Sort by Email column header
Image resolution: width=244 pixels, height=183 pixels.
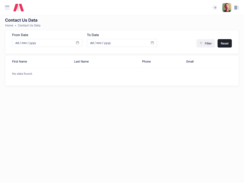[x=190, y=62]
